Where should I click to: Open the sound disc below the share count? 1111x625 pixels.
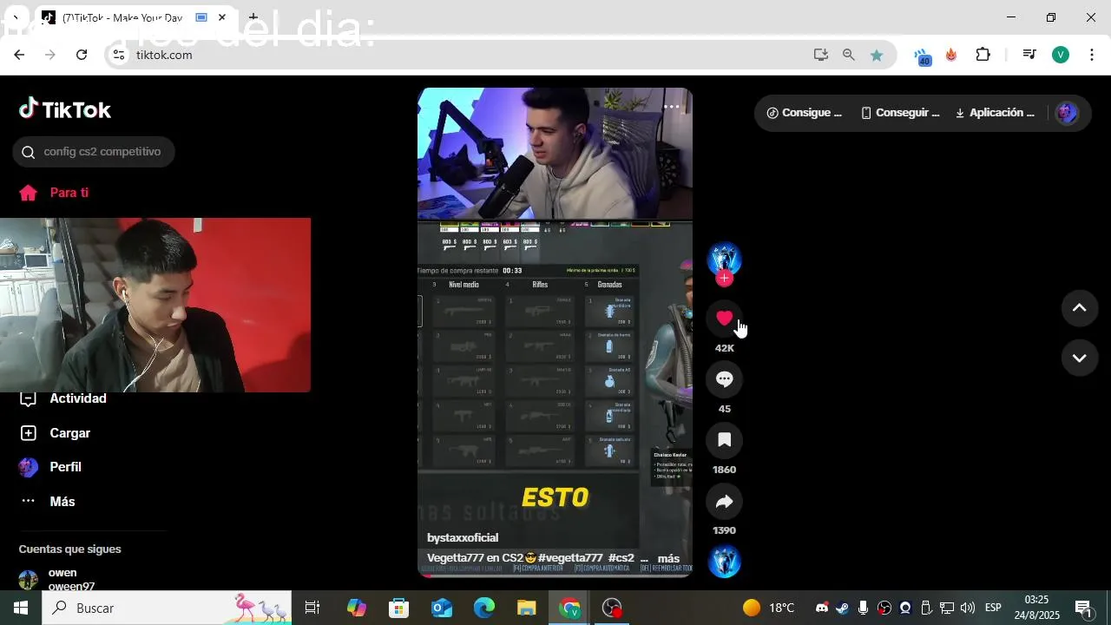724,562
